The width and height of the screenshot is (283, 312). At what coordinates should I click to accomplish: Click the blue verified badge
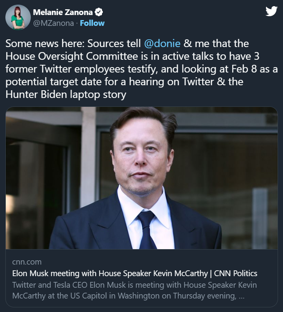pyautogui.click(x=99, y=13)
